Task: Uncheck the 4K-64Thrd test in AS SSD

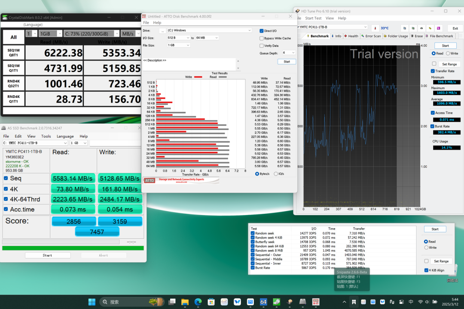Action: (x=6, y=199)
